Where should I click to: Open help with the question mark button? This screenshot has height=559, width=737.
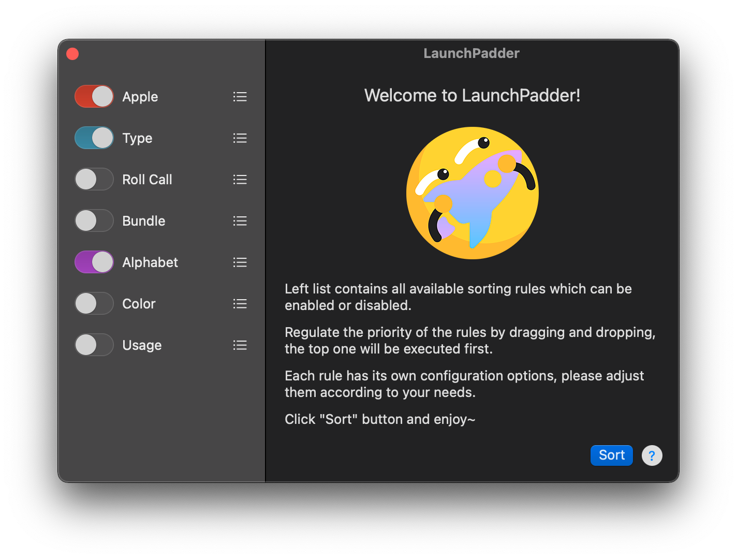(x=652, y=455)
